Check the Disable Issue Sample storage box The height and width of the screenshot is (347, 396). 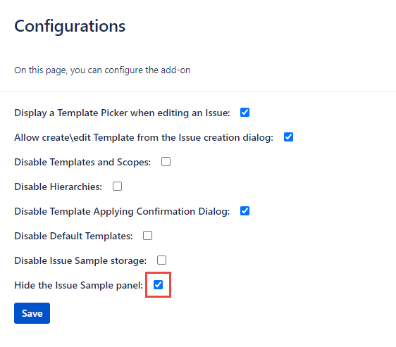(x=161, y=260)
